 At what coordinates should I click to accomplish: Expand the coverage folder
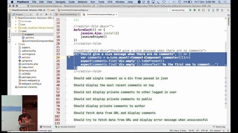pyautogui.click(x=16, y=21)
